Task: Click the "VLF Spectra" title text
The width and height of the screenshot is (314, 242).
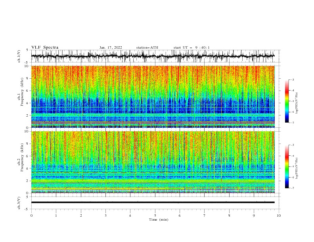Action: 45,47
